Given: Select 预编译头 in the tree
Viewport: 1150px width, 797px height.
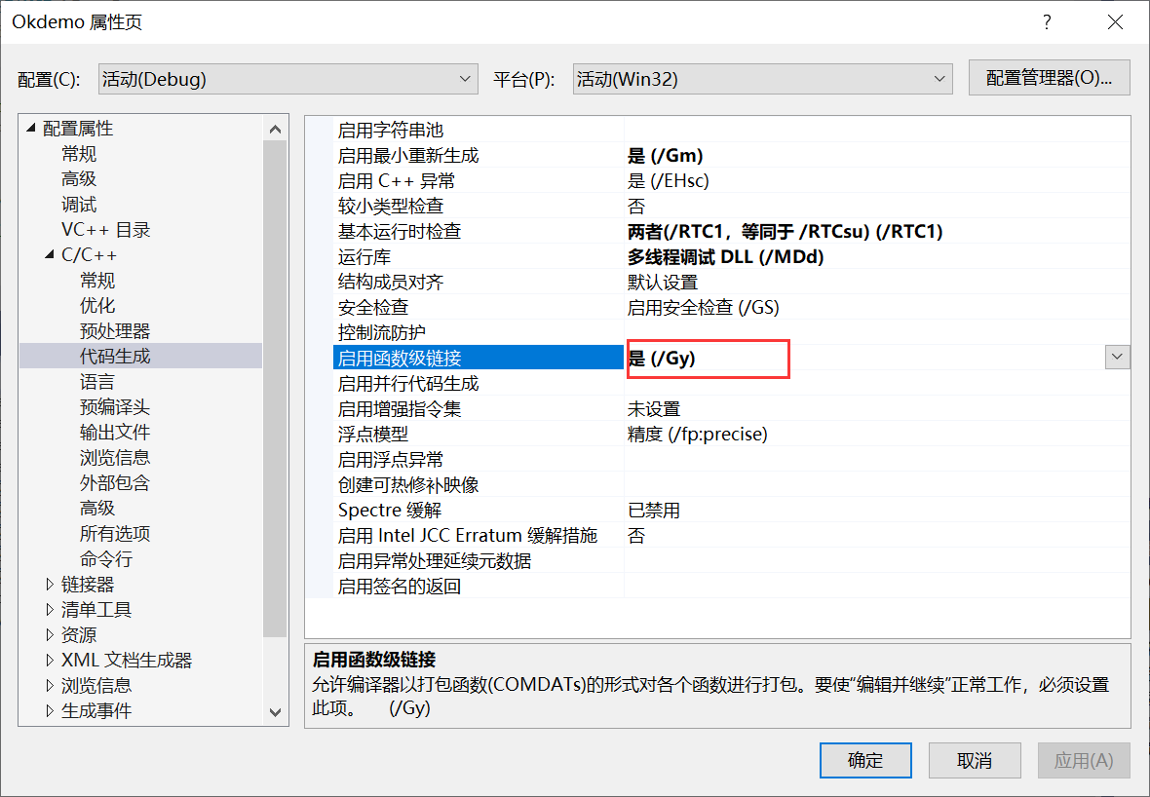Looking at the screenshot, I should (114, 406).
